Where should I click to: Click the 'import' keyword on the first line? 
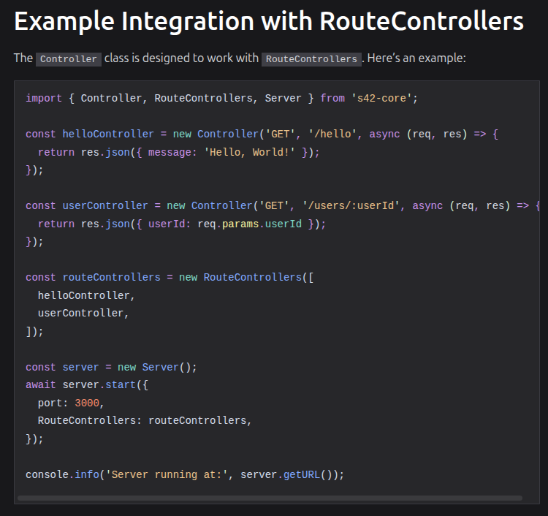point(44,98)
